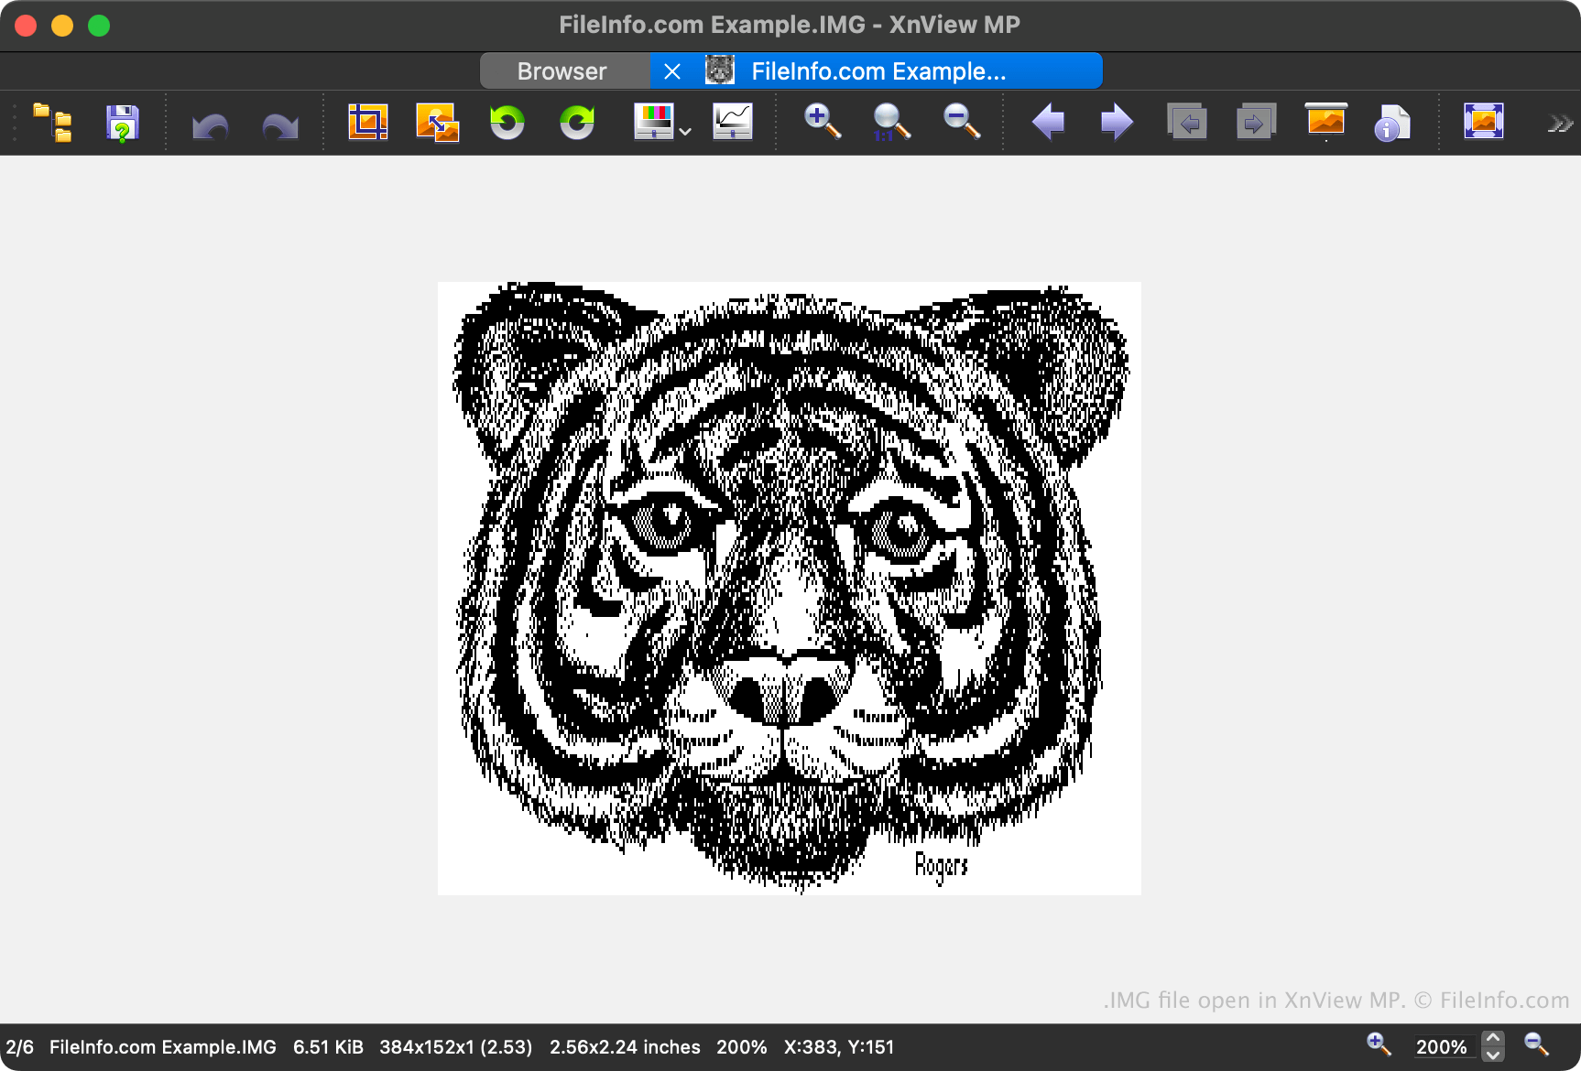This screenshot has width=1581, height=1071.
Task: Go to the next image arrow
Action: click(x=1117, y=122)
